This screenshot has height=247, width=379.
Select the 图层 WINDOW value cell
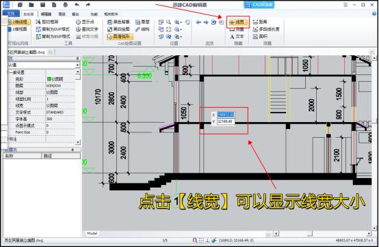(60, 85)
